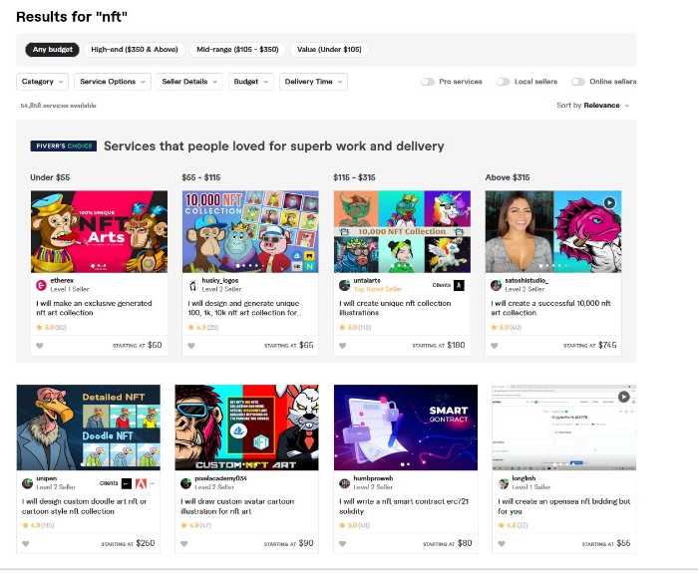The height and width of the screenshot is (573, 698).
Task: Open the Smart Contract gig thumbnail
Action: pyautogui.click(x=406, y=428)
